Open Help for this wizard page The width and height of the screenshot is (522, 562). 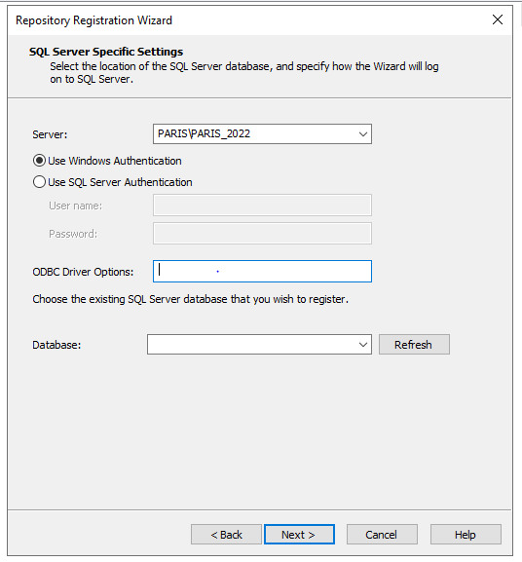click(466, 535)
